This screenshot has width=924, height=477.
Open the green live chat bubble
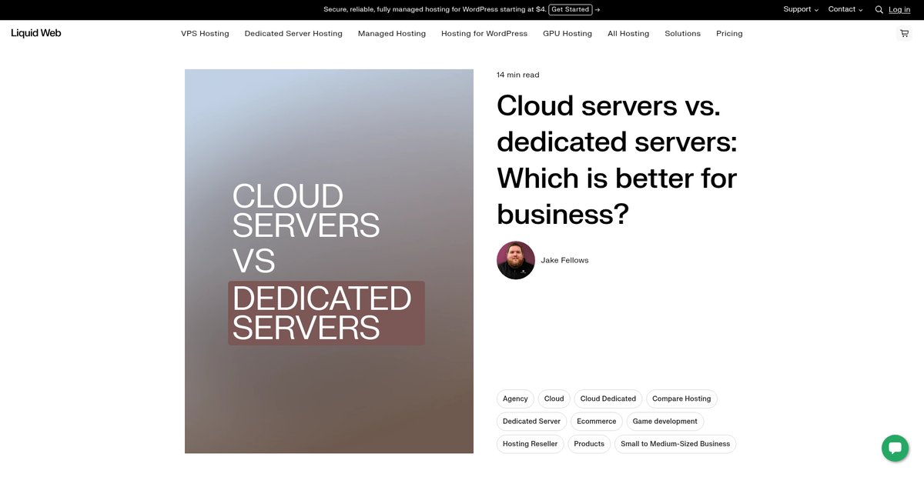[895, 448]
